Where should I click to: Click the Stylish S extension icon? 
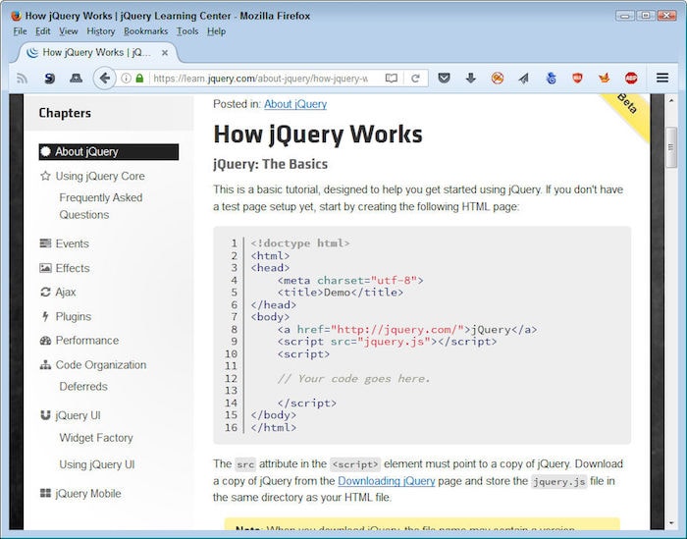click(49, 79)
